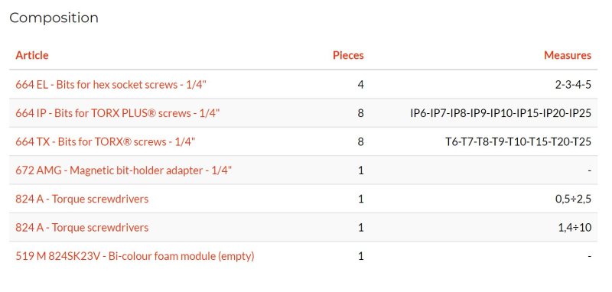The image size is (612, 292).
Task: Open the 664 TX TORX bits link
Action: click(105, 141)
